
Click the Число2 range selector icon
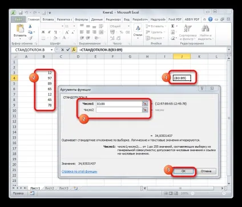click(145, 110)
